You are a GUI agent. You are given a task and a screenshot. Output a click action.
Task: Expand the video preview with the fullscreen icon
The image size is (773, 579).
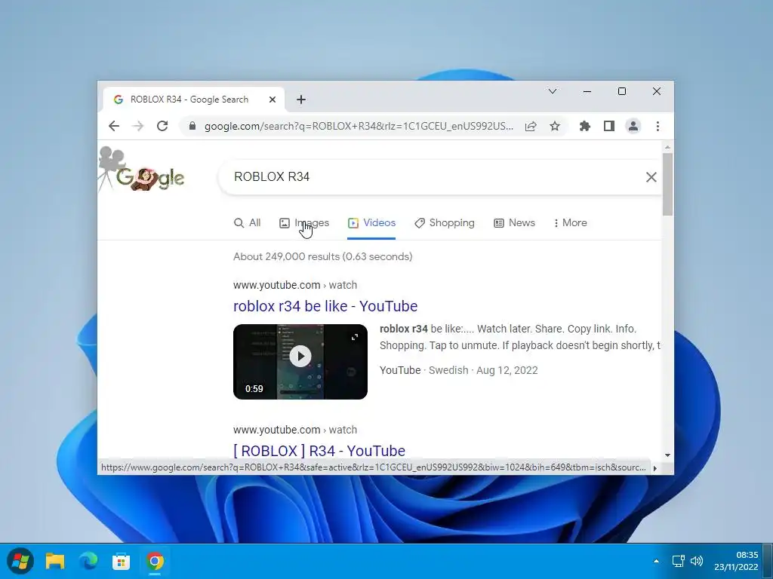[355, 337]
